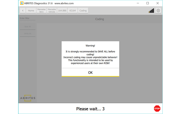This screenshot has width=181, height=114.
Task: Select the Mercedes Benz breadcrumb
Action: 41,11
